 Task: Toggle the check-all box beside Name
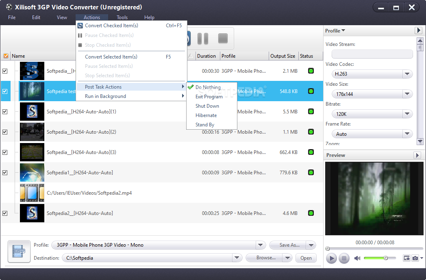click(x=6, y=56)
